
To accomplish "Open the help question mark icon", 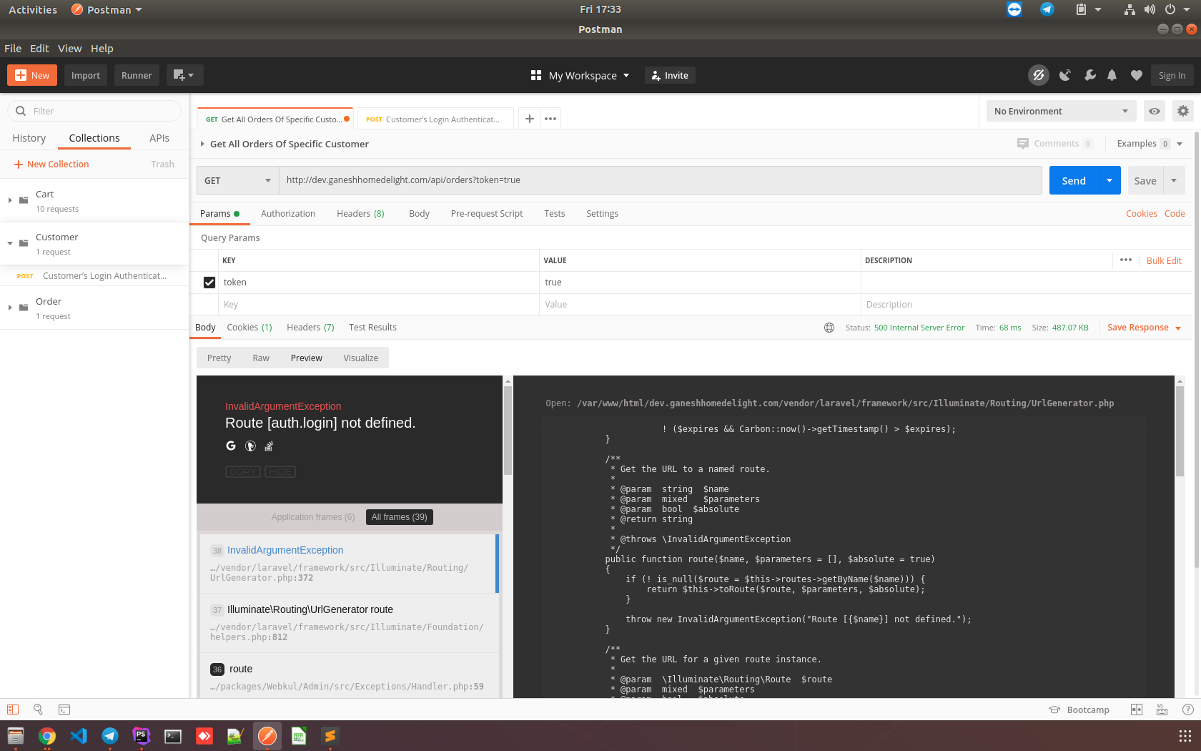I will pos(1187,710).
